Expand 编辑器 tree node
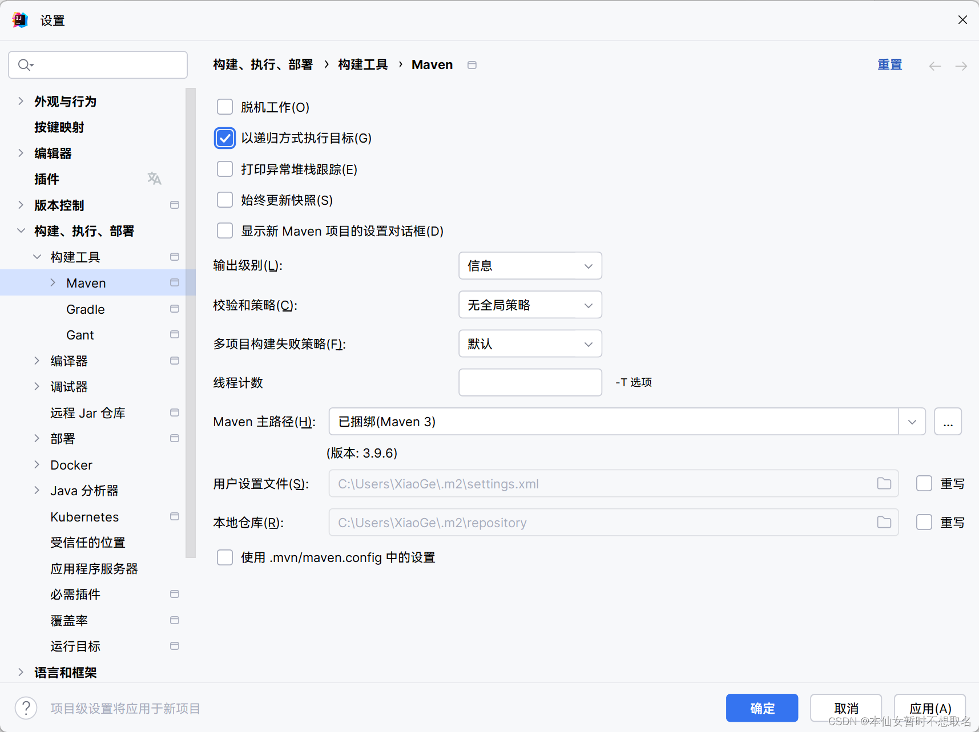 [x=21, y=153]
